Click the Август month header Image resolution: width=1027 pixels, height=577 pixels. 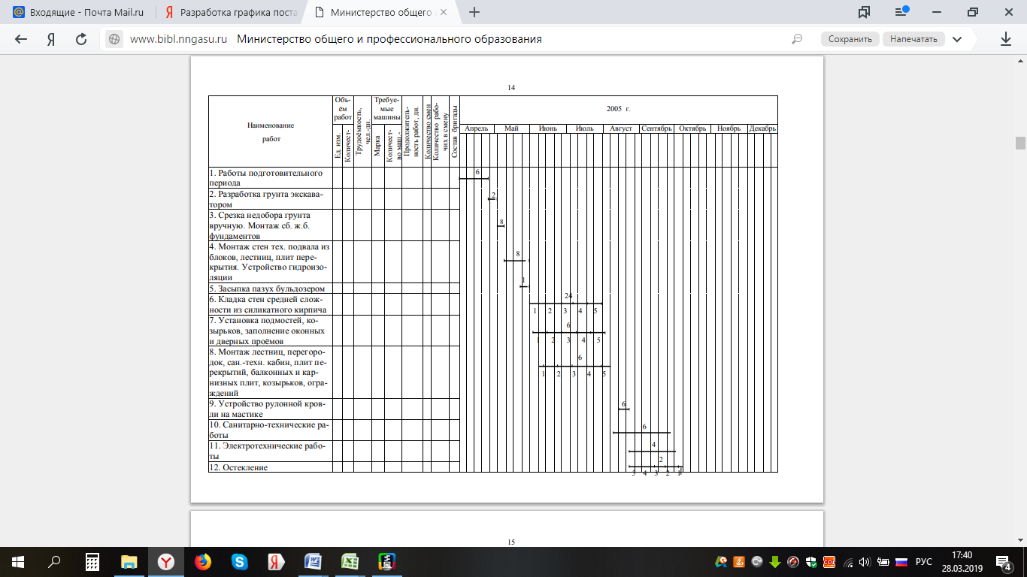pos(621,128)
